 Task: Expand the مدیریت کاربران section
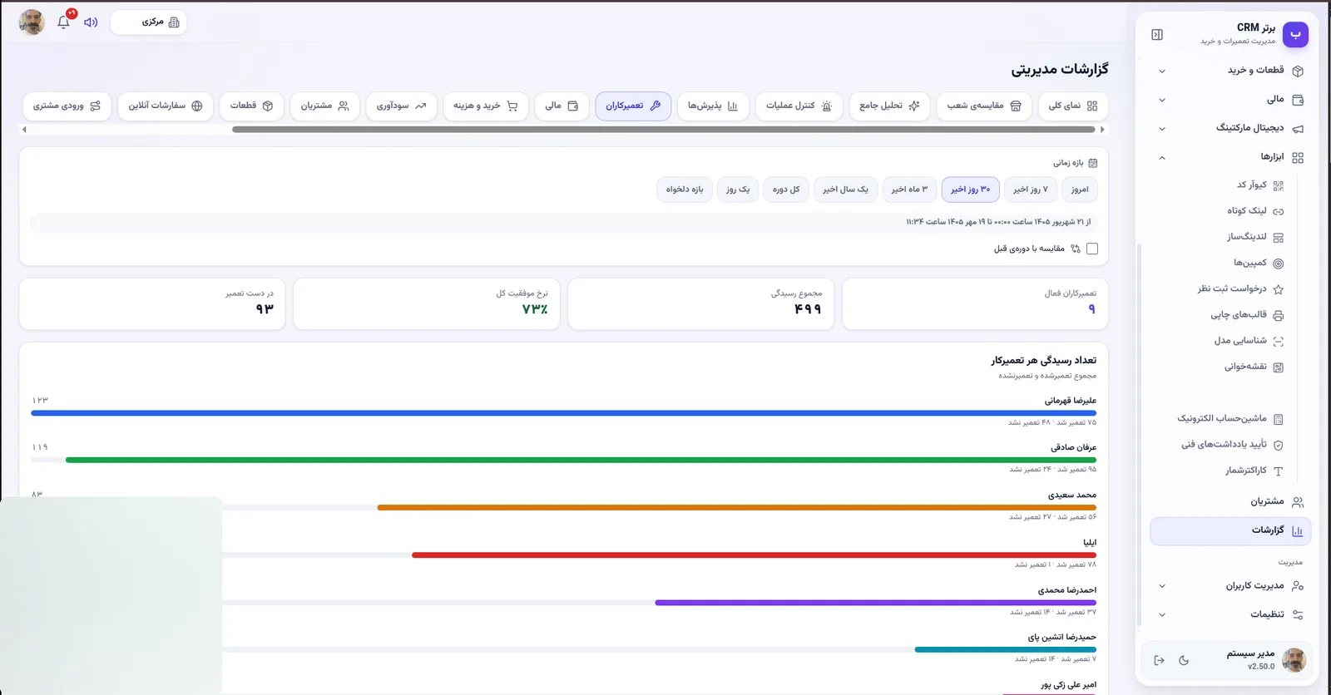1230,586
